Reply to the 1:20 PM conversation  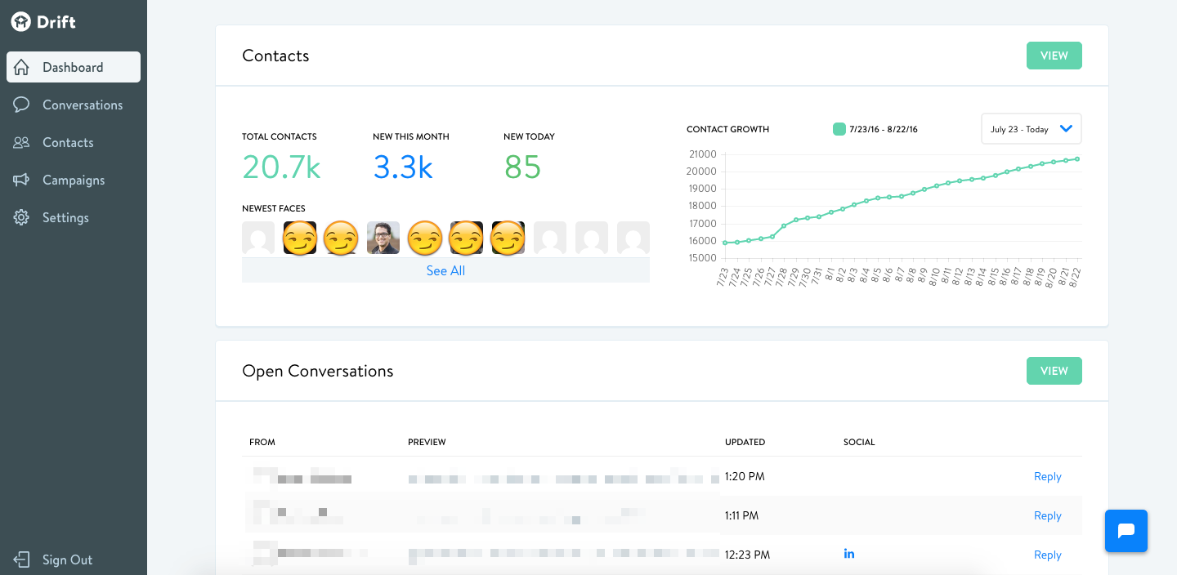pos(1047,476)
